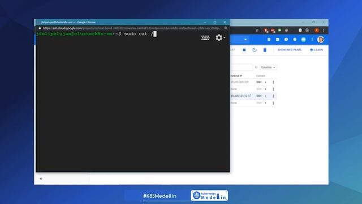Open the gear settings menu in SSH terminal
The image size is (362, 204).
[x=220, y=37]
